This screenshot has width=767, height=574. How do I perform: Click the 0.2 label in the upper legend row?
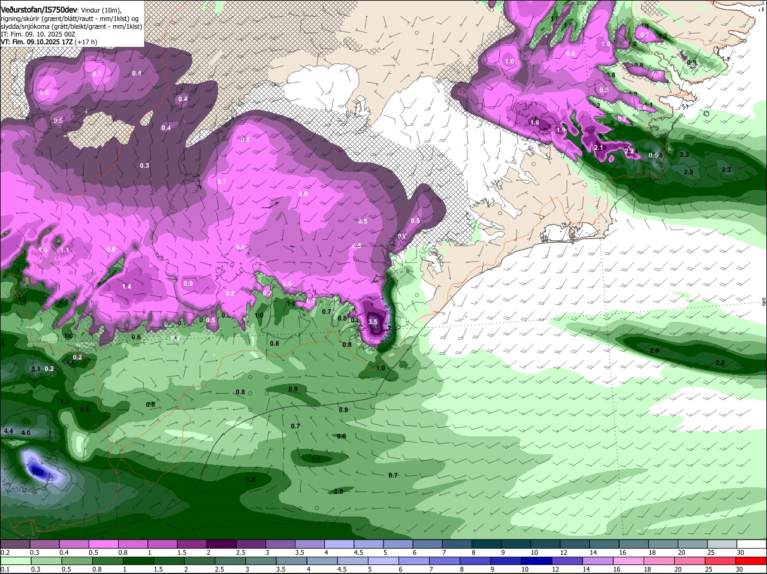(x=5, y=552)
